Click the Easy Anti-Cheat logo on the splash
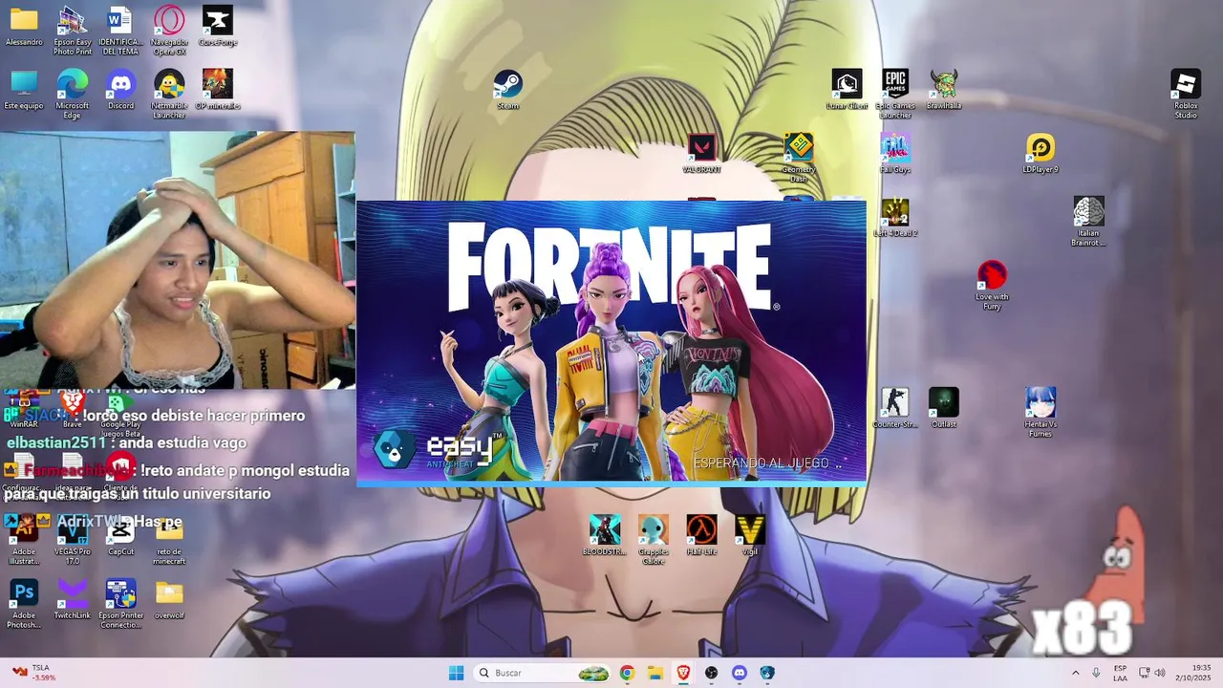The image size is (1223, 688). point(438,449)
